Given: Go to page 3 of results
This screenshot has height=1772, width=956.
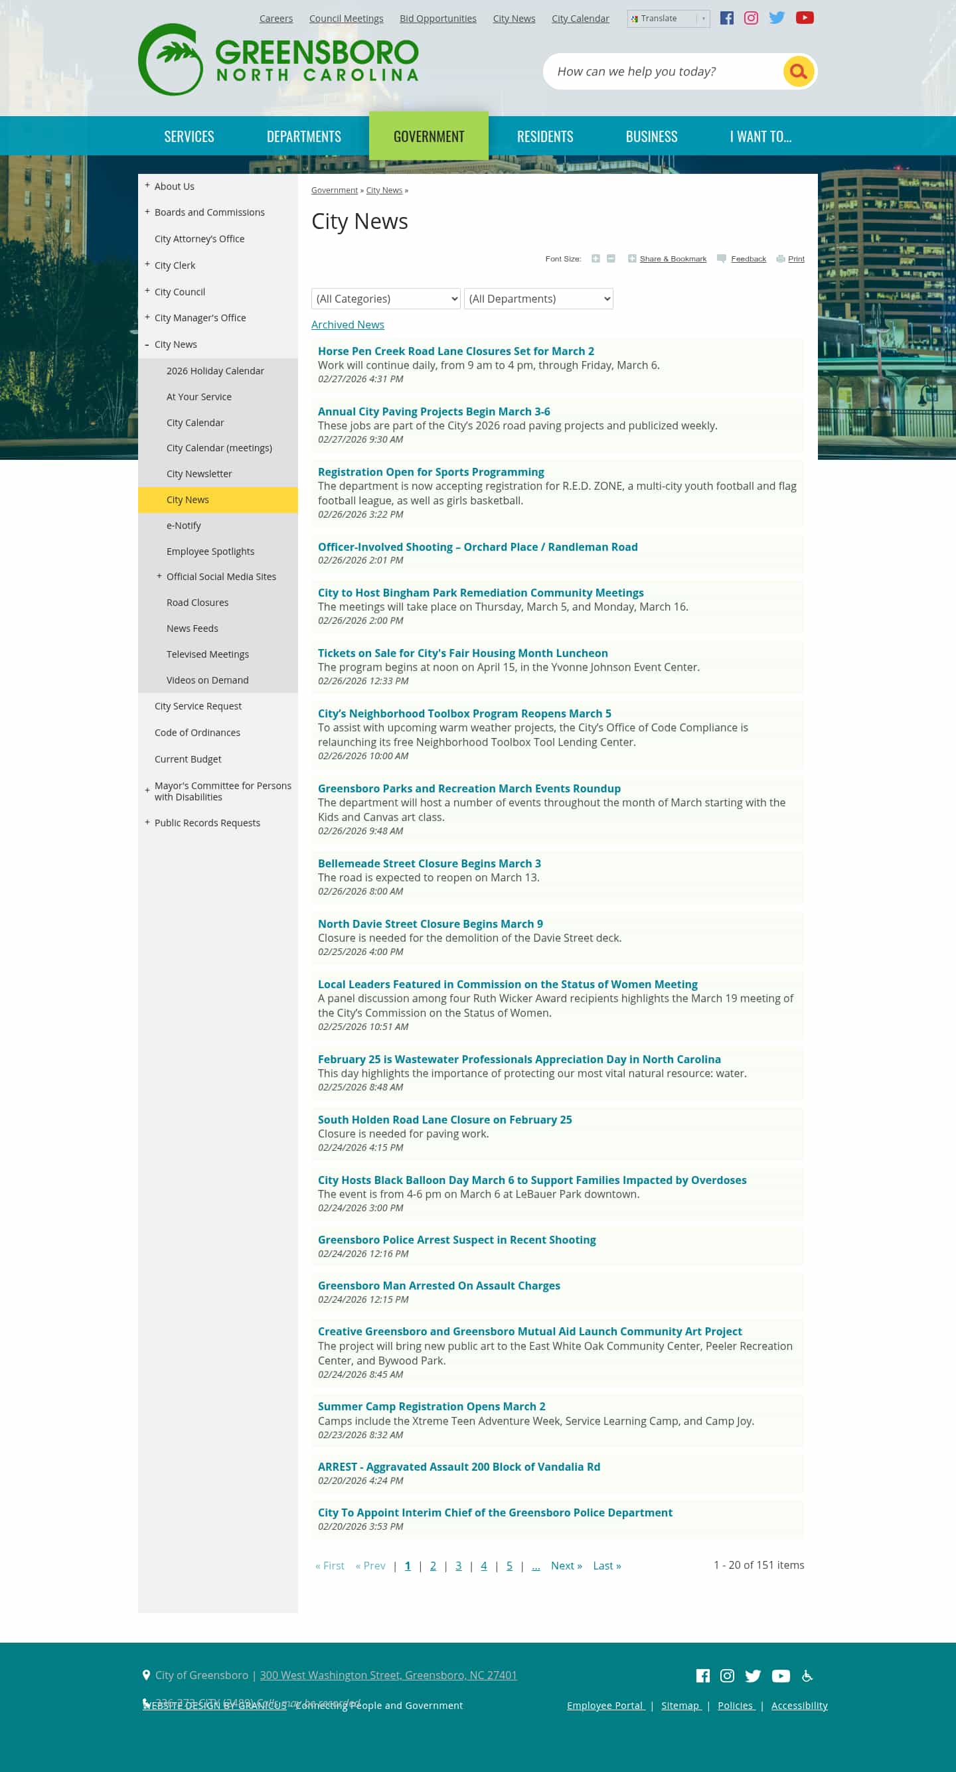Looking at the screenshot, I should pos(458,1566).
